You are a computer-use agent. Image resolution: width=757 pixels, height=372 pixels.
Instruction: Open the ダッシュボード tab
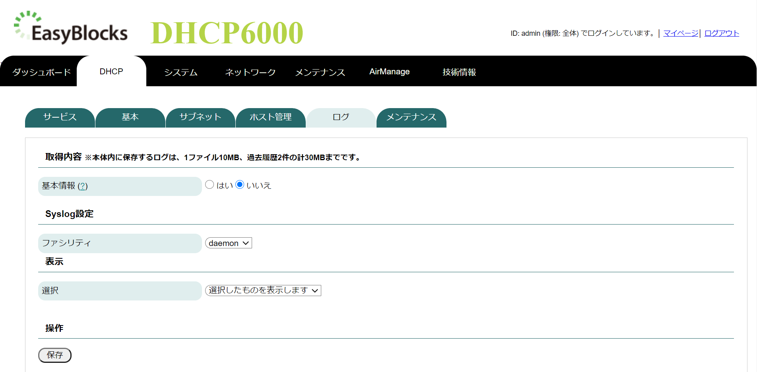(42, 72)
